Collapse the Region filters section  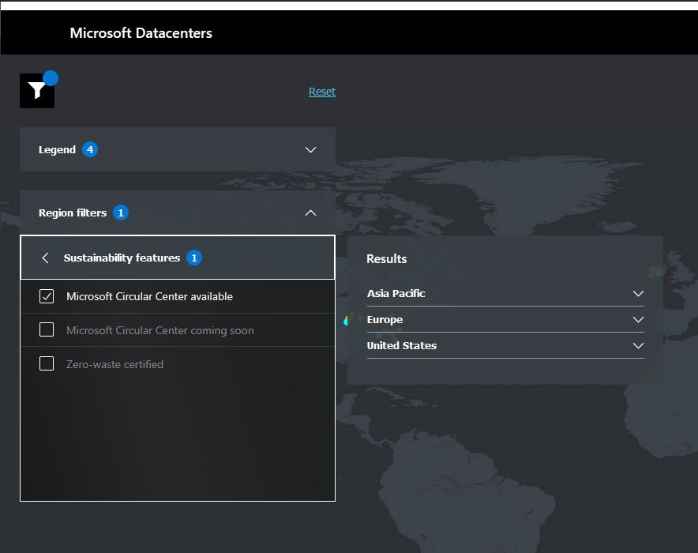coord(310,213)
